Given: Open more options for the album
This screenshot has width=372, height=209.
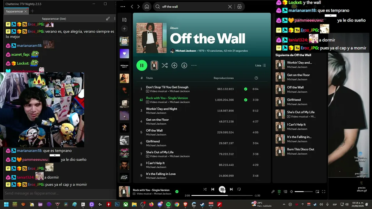Looking at the screenshot, I should 194,66.
